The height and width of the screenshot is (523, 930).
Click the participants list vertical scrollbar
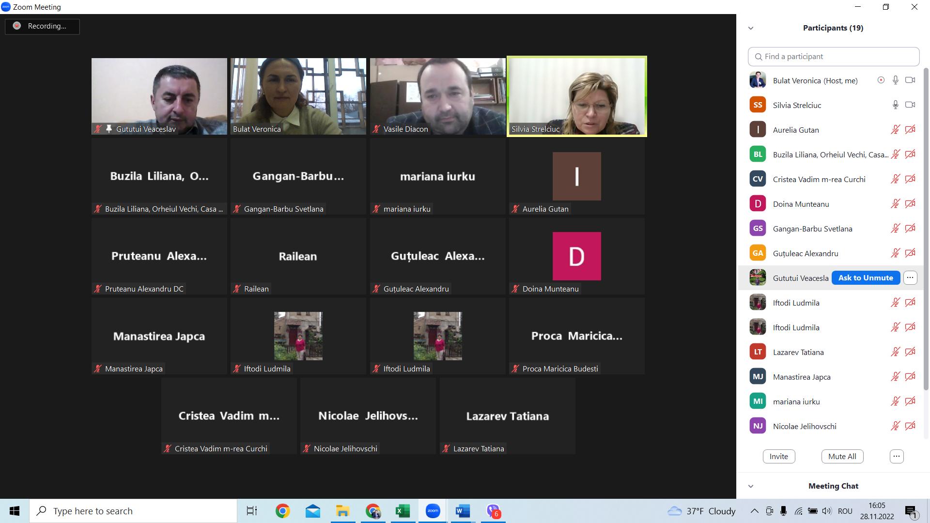pyautogui.click(x=926, y=228)
